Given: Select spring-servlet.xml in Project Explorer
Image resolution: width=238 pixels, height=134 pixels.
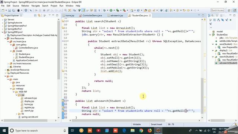Looking at the screenshot, I should pyautogui.click(x=30, y=117).
